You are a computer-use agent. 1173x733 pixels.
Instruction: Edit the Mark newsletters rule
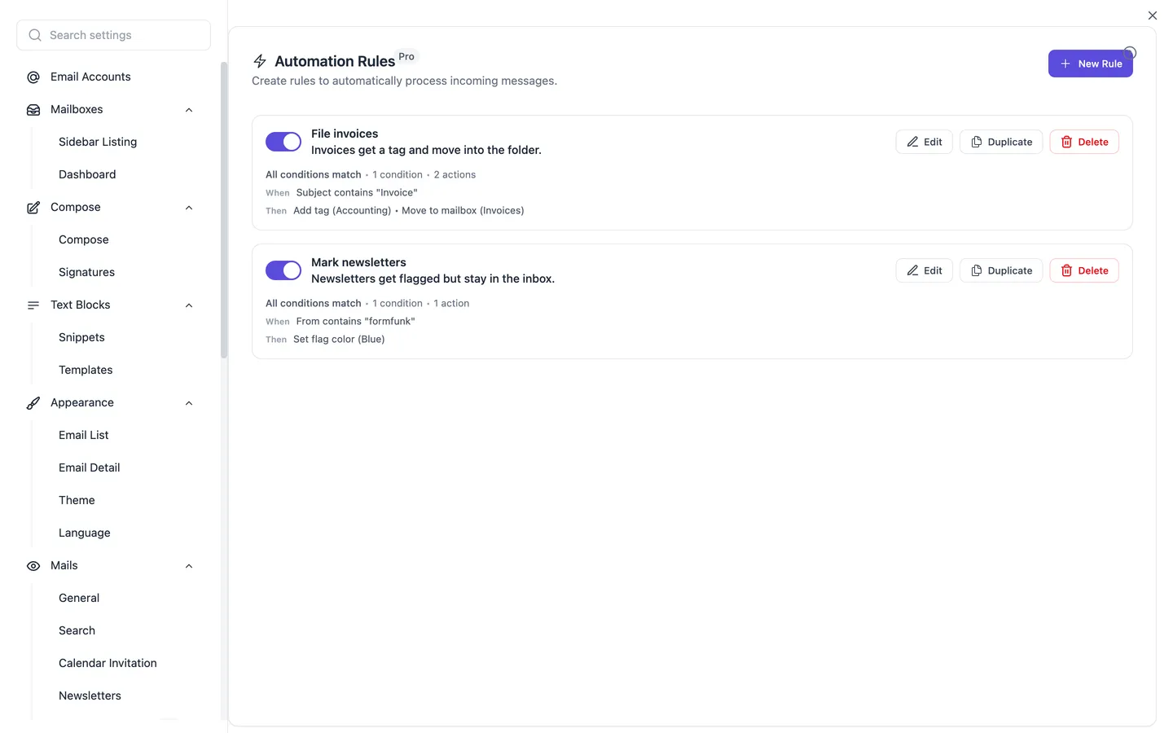tap(924, 270)
